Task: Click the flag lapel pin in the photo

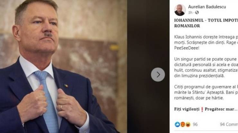Action: [x=66, y=86]
